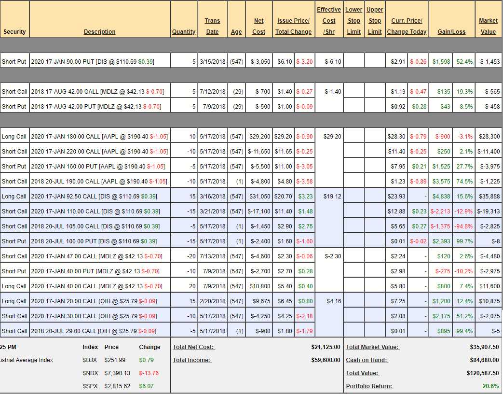Sort by the Quantity column header
The width and height of the screenshot is (503, 394).
pos(184,32)
